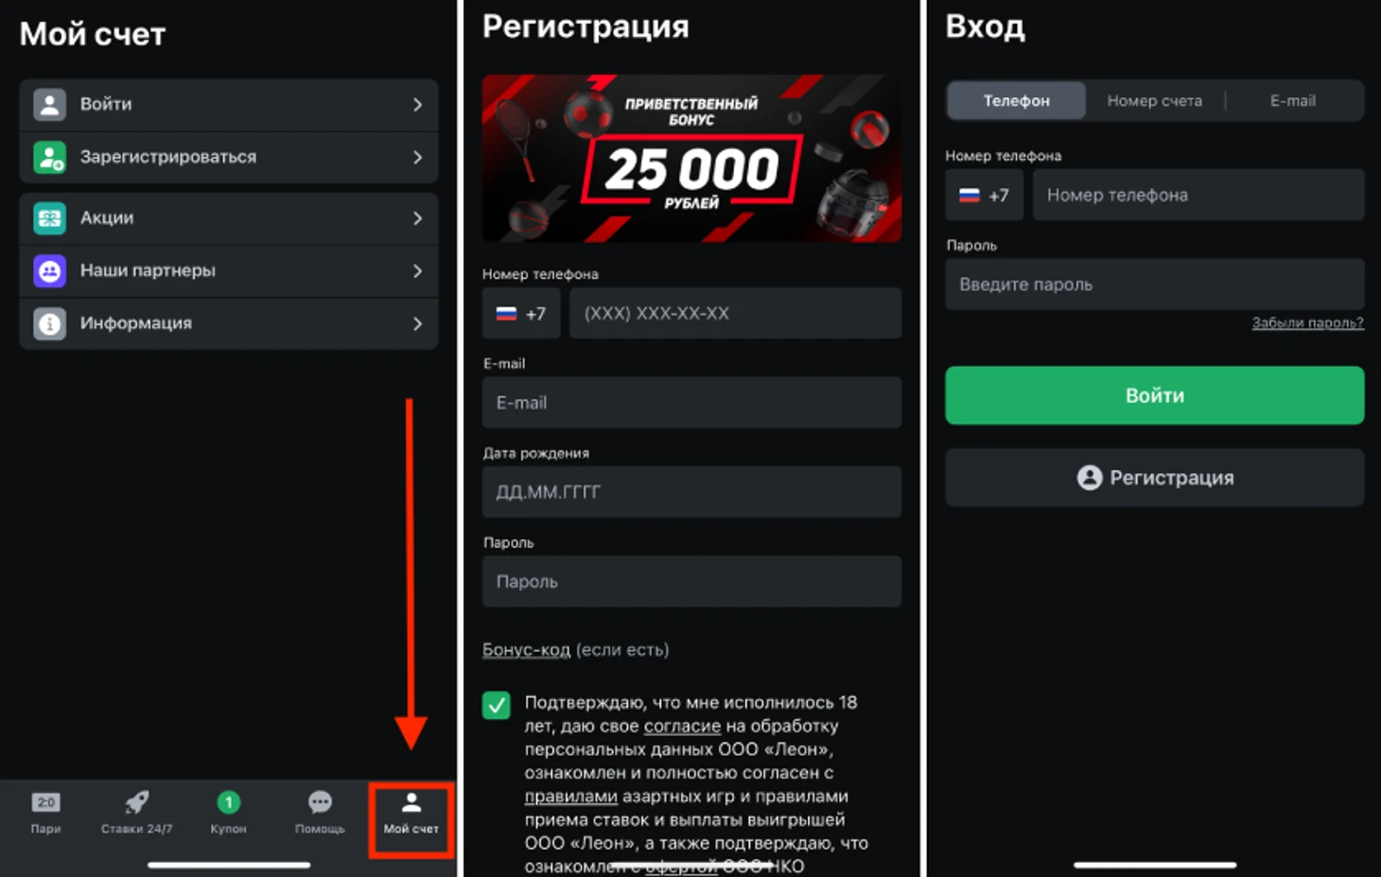Viewport: 1381px width, 877px height.
Task: Open the Купон badge icon
Action: click(x=228, y=802)
